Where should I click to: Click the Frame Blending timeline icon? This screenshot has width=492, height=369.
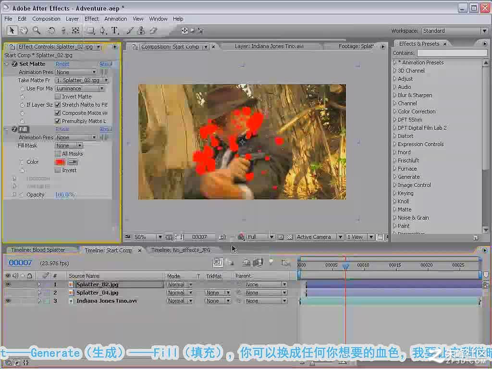[258, 262]
